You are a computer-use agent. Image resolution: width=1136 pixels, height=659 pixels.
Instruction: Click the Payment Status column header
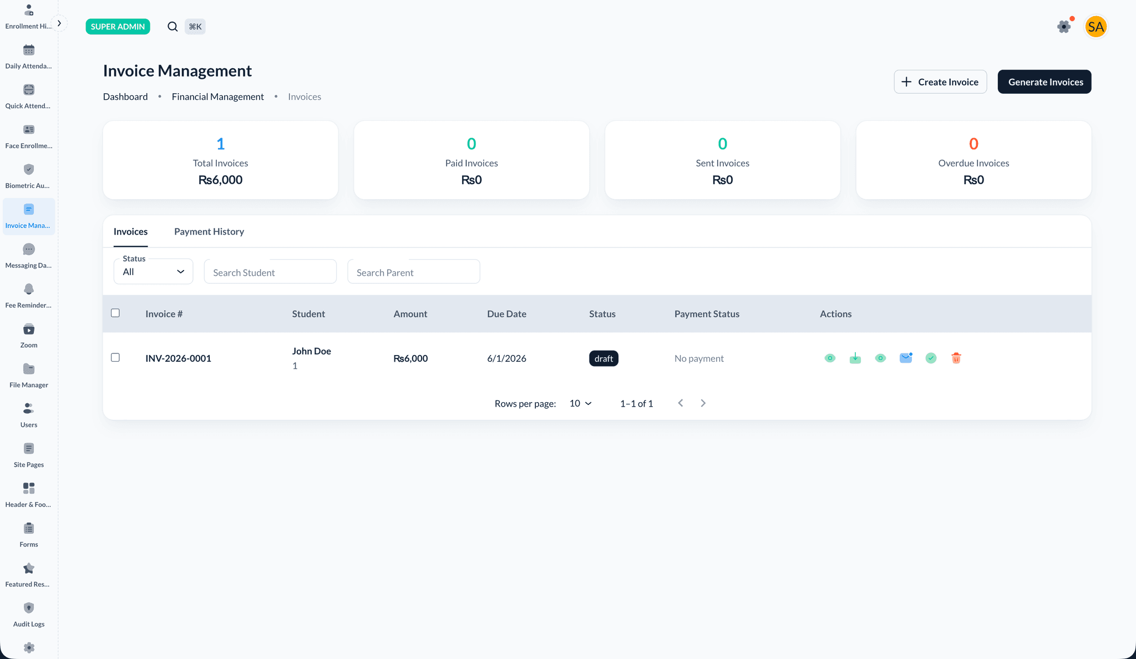click(x=707, y=314)
